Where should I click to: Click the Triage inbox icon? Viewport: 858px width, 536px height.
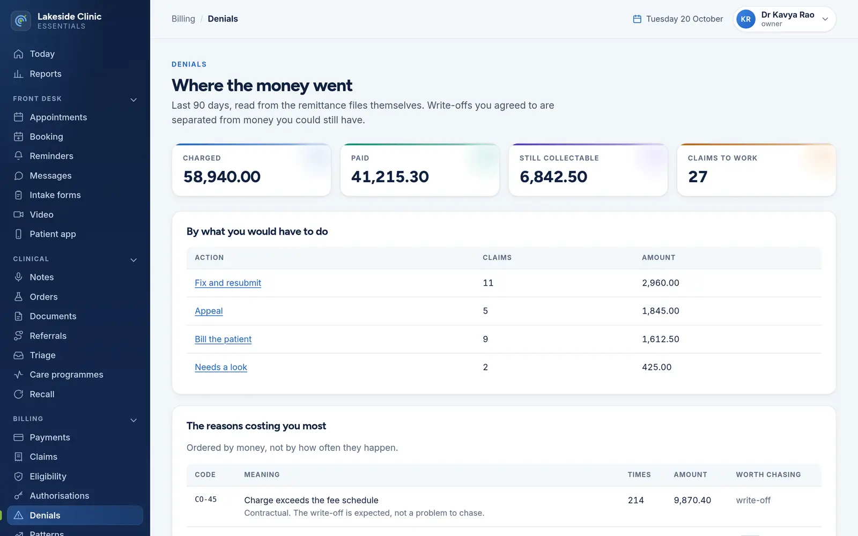click(x=18, y=355)
